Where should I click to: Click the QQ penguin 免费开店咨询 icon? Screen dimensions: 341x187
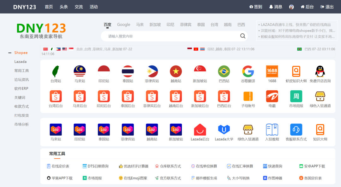tap(320, 71)
